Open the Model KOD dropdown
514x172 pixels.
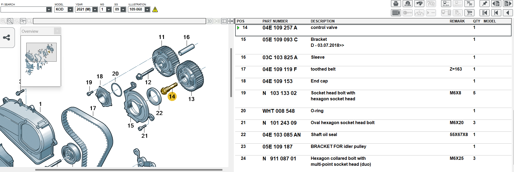[70, 9]
